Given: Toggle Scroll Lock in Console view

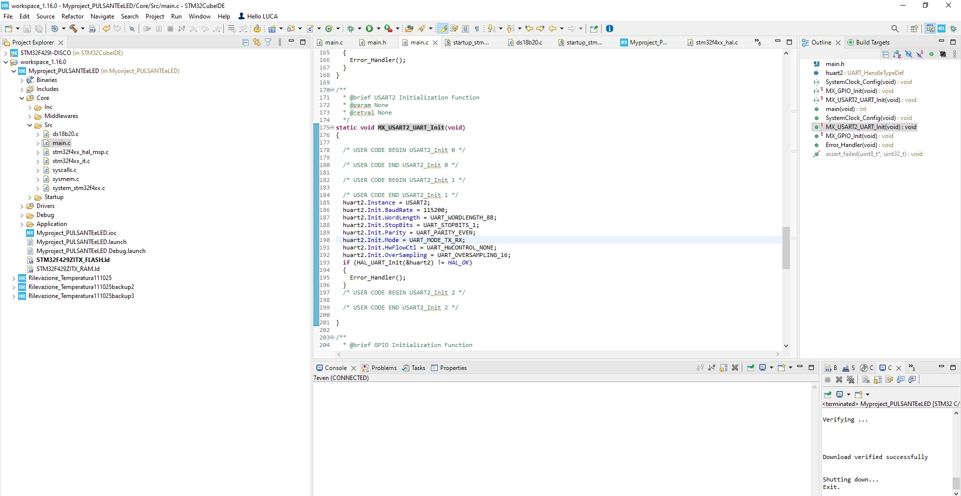Looking at the screenshot, I should [x=723, y=367].
